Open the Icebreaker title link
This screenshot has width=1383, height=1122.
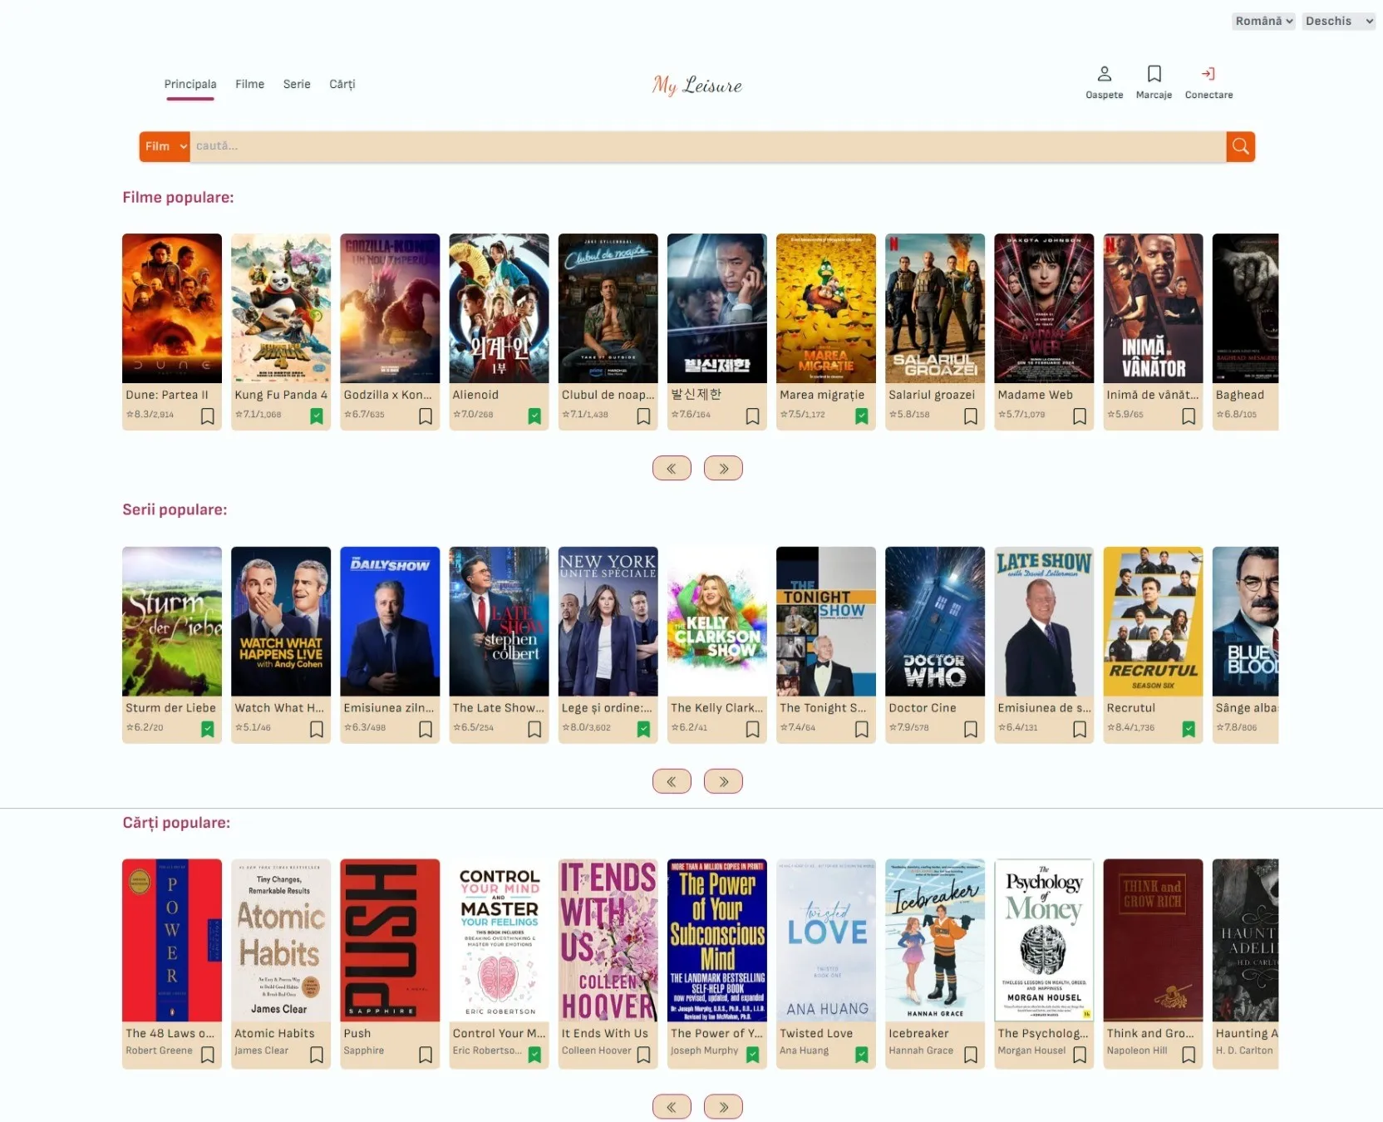point(918,1033)
